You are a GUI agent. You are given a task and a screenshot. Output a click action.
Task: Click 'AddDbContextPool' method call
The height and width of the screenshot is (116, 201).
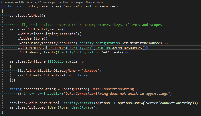click(x=44, y=103)
